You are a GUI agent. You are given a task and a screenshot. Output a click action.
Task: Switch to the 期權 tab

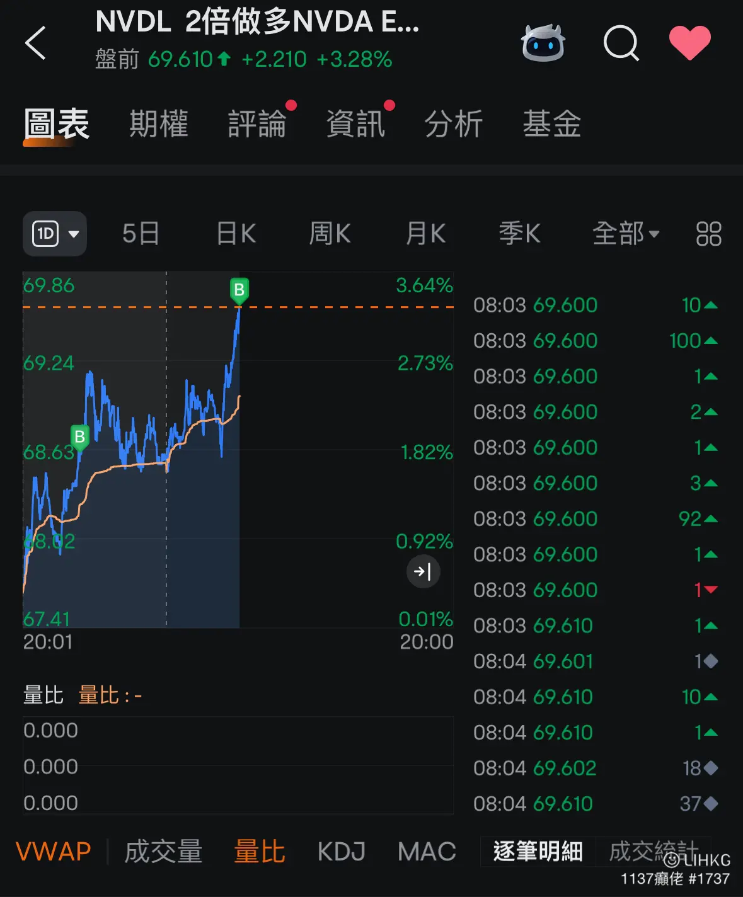(x=159, y=124)
